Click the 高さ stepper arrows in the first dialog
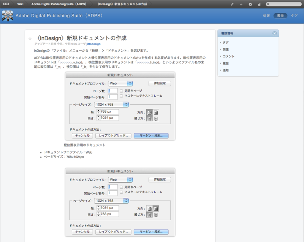The height and width of the screenshot is (242, 304). click(98, 118)
